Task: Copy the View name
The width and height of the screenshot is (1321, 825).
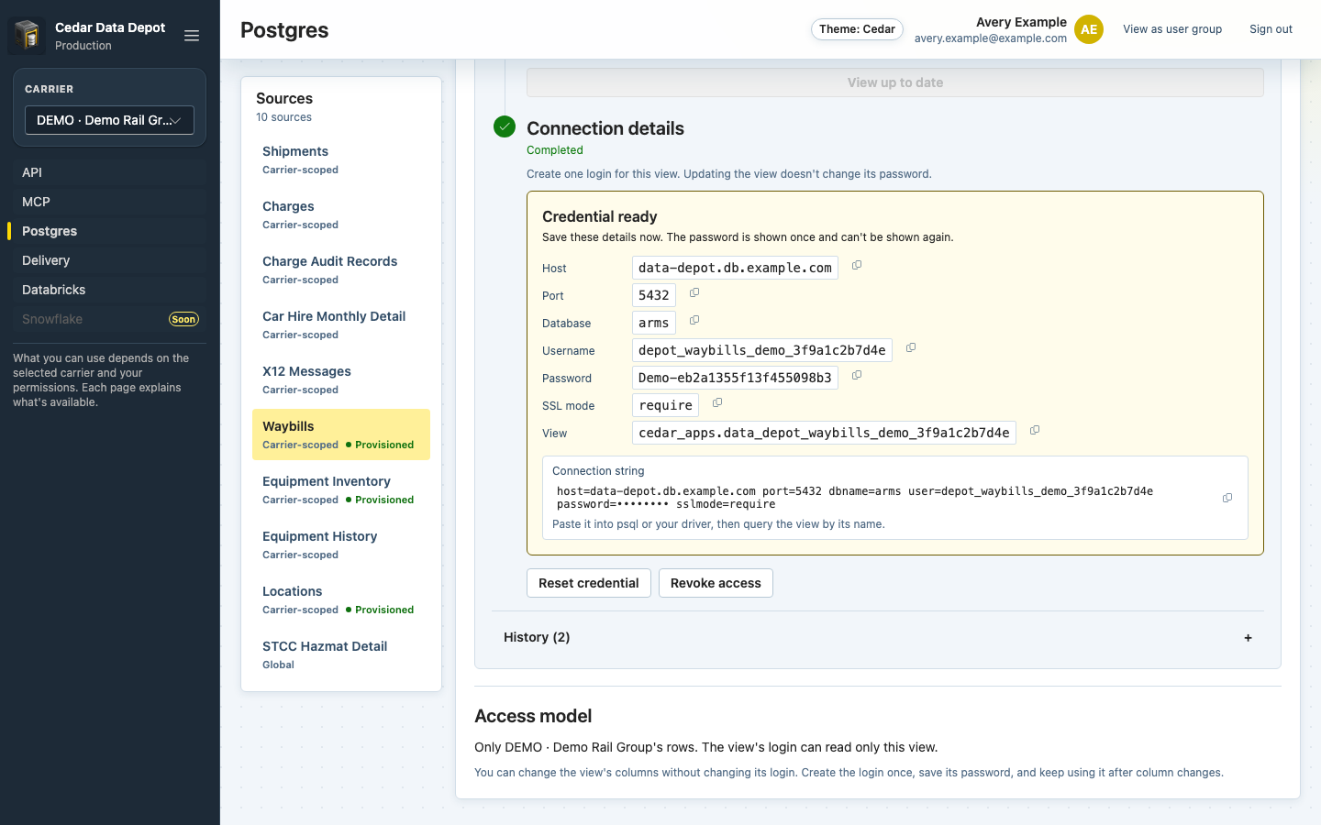Action: point(1035,431)
